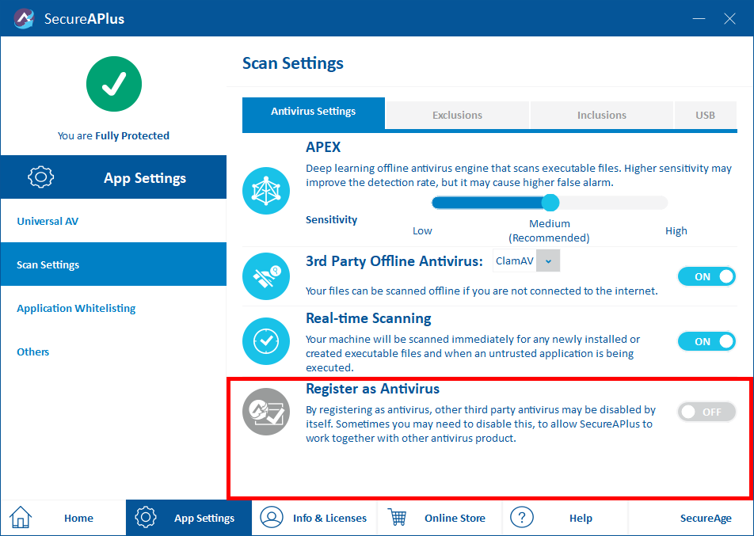
Task: Enable the Register as Antivirus toggle
Action: 706,412
